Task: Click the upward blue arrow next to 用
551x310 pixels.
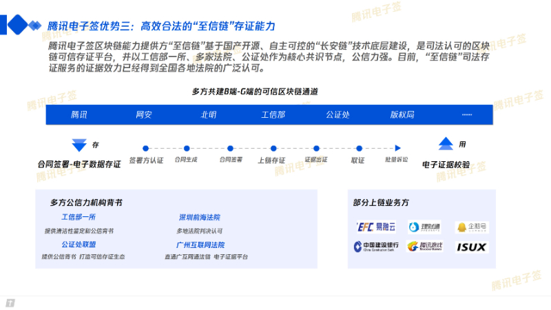Action: pos(446,143)
